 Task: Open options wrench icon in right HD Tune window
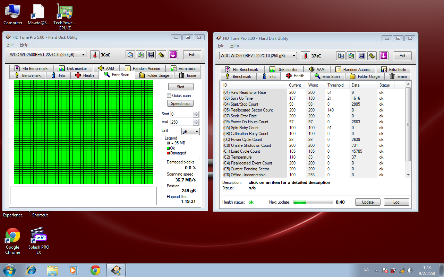[372, 56]
